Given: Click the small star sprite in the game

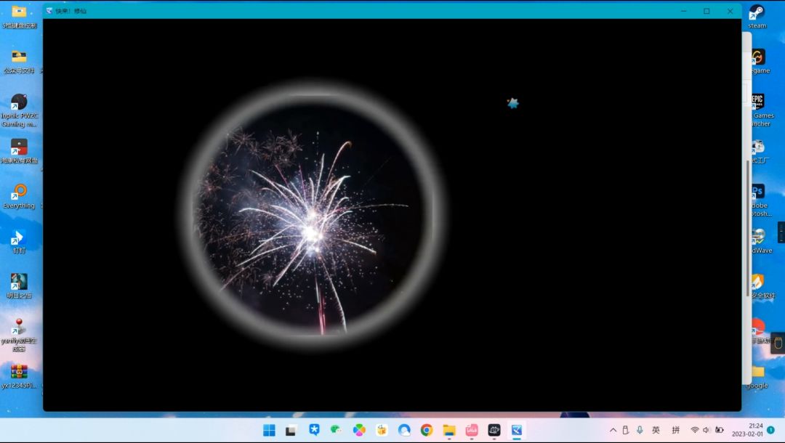Looking at the screenshot, I should [513, 103].
